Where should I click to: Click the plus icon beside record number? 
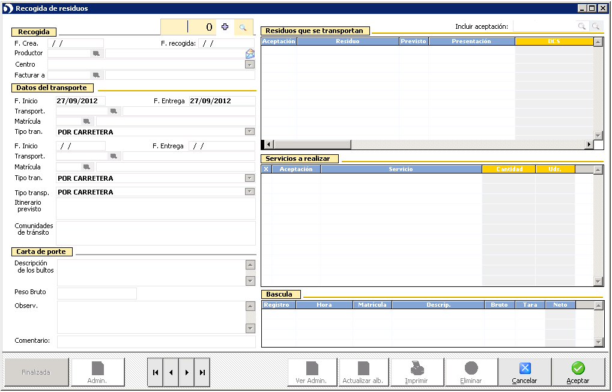(x=225, y=27)
